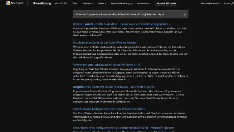234x132 pixels.
Task: Expand the Produkte dropdown
Action: coord(88,3)
